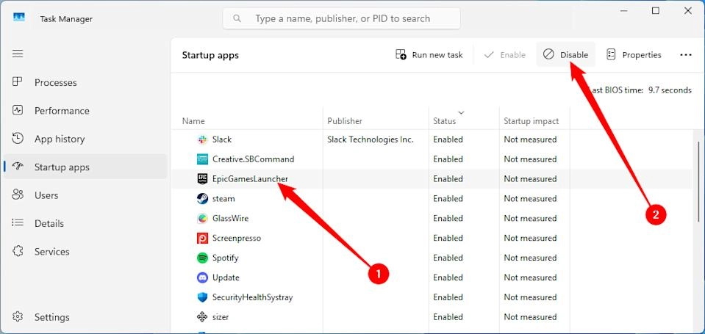705x334 pixels.
Task: Click the Slack Technologies Inc. publisher cell
Action: pyautogui.click(x=370, y=139)
